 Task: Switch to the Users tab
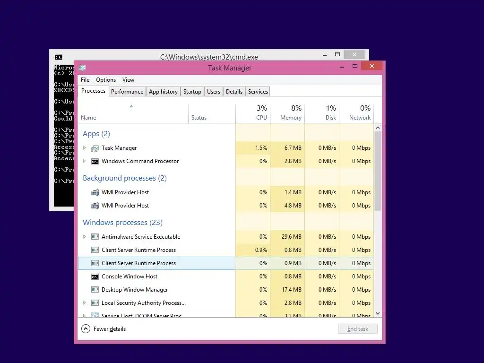coord(214,92)
